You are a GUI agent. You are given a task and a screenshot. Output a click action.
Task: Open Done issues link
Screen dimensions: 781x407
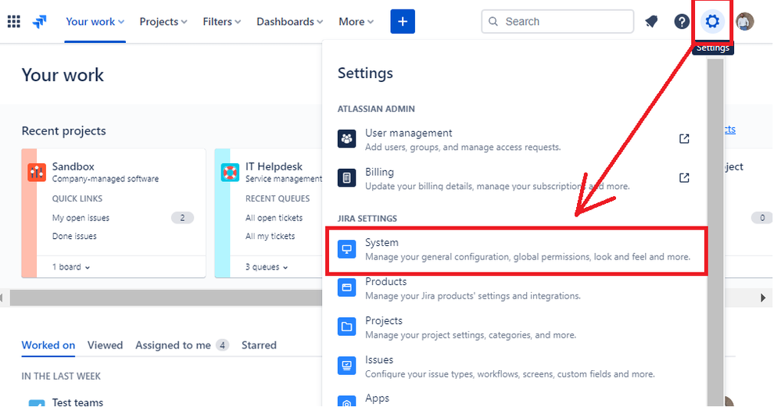(74, 237)
